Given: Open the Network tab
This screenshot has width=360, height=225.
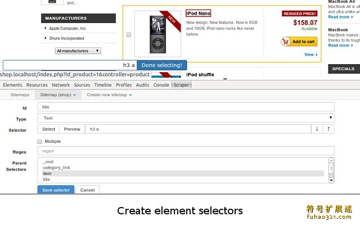Looking at the screenshot, I should 61,85.
